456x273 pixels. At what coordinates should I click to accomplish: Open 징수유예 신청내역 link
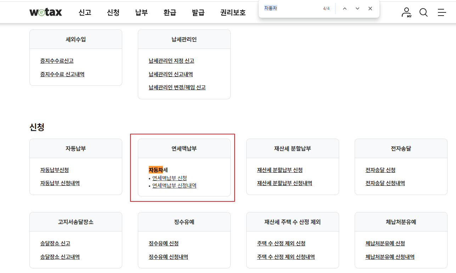click(x=168, y=257)
